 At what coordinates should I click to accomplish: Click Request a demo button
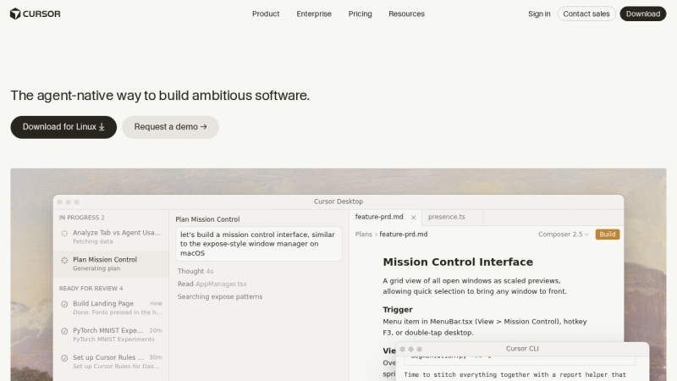coord(171,127)
